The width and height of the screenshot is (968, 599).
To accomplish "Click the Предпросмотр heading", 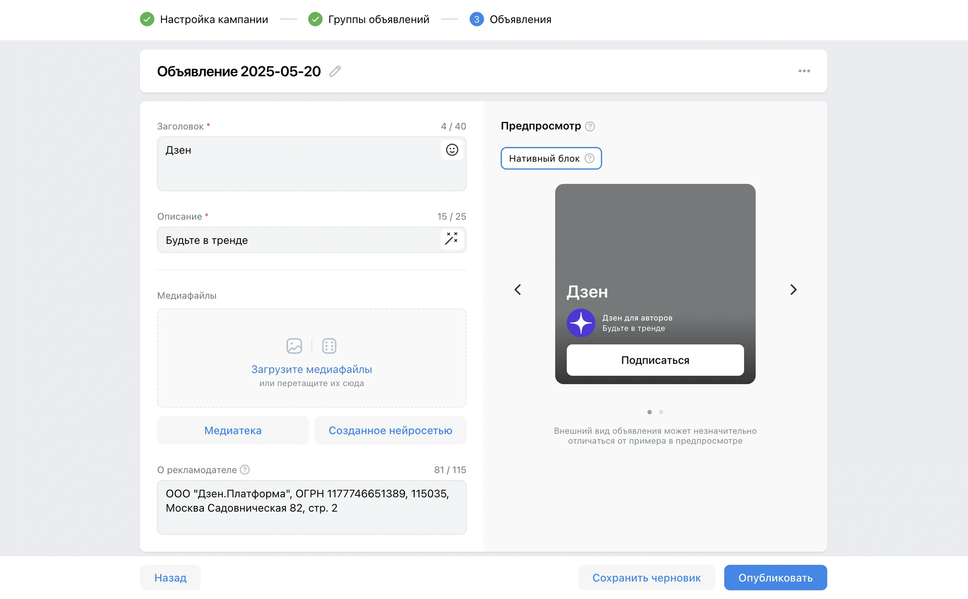I will (x=541, y=126).
